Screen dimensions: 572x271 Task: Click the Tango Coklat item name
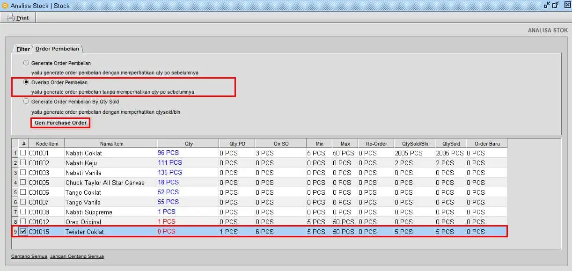pyautogui.click(x=83, y=192)
